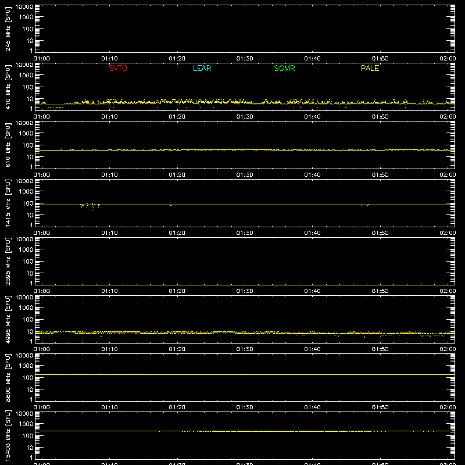Select the 2695 MHz [SFU] axis title

click(x=8, y=261)
